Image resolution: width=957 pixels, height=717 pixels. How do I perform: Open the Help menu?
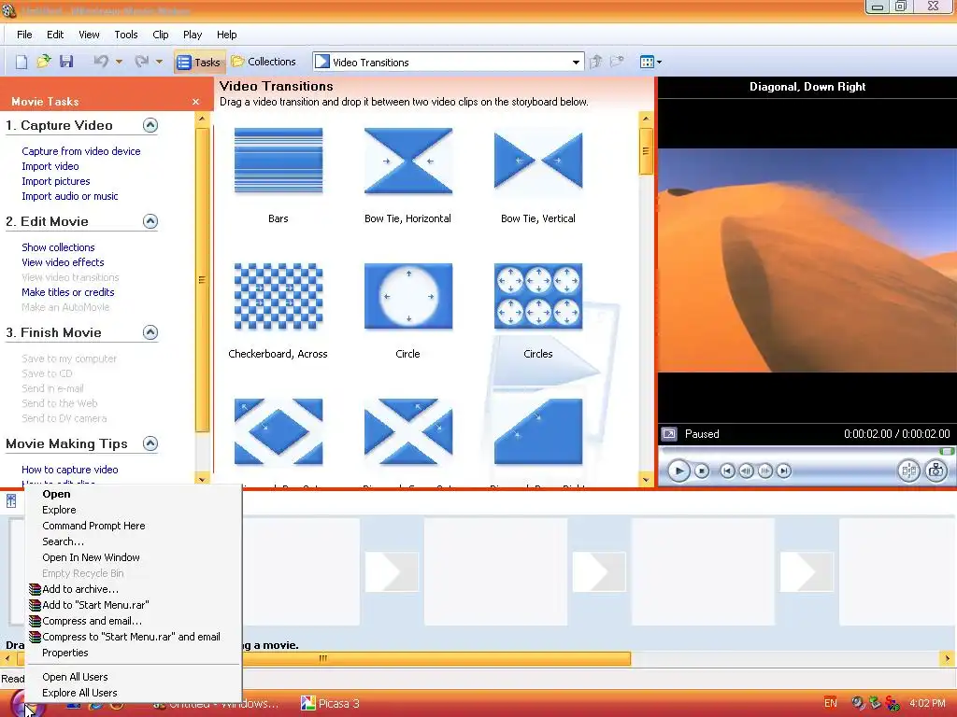coord(226,35)
